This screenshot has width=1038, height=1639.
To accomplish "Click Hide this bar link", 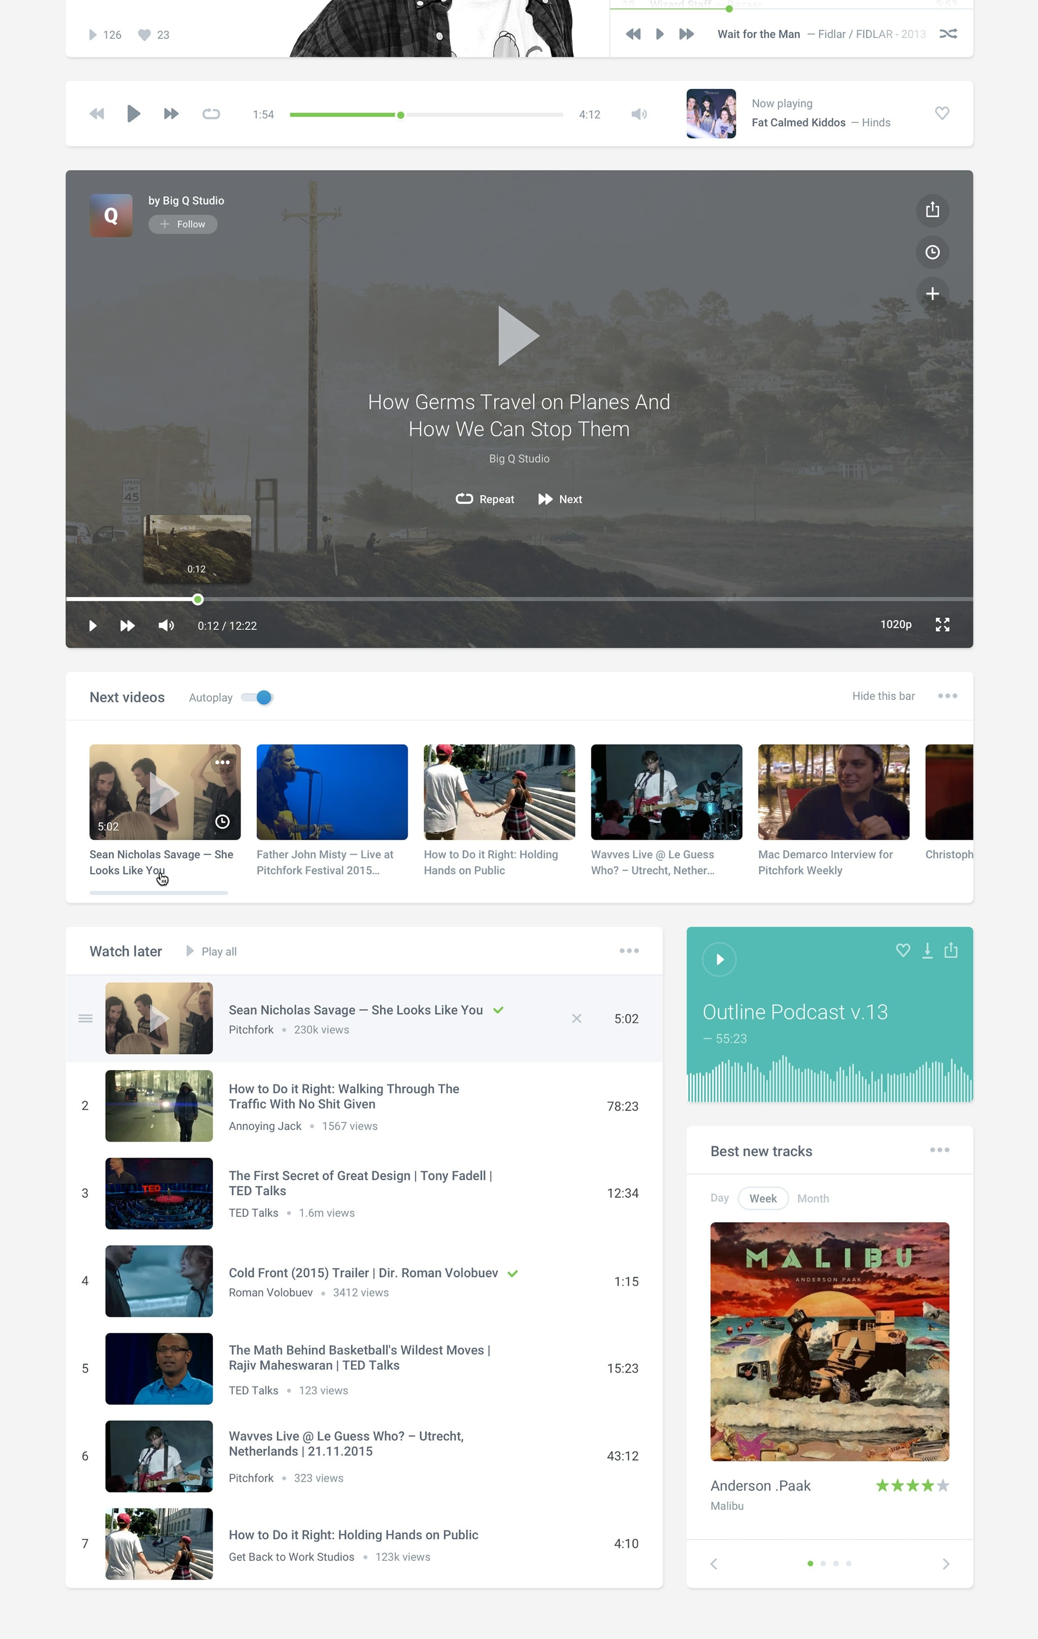I will [883, 696].
